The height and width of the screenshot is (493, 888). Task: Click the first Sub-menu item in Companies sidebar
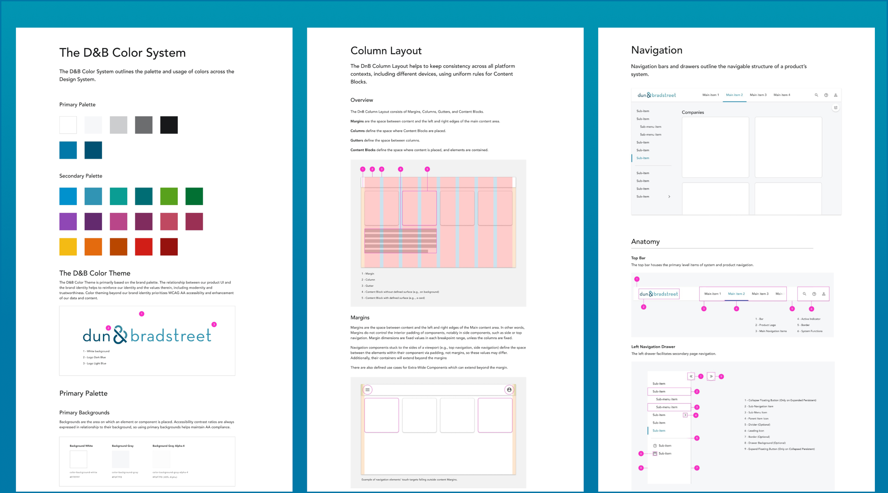coord(650,127)
